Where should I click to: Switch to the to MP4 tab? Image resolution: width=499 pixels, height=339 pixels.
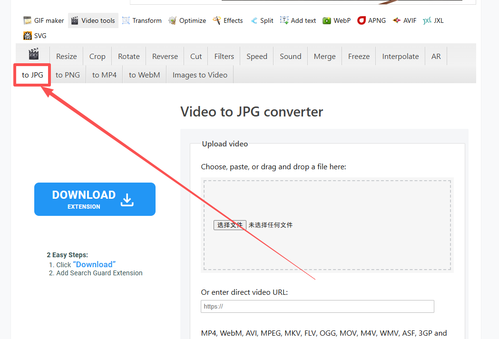(x=104, y=75)
